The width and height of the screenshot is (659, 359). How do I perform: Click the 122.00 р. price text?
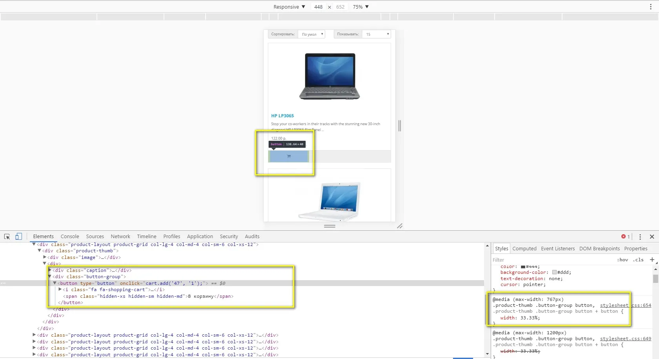[279, 138]
